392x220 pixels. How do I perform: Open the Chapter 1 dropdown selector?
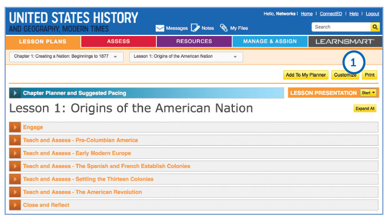point(66,57)
